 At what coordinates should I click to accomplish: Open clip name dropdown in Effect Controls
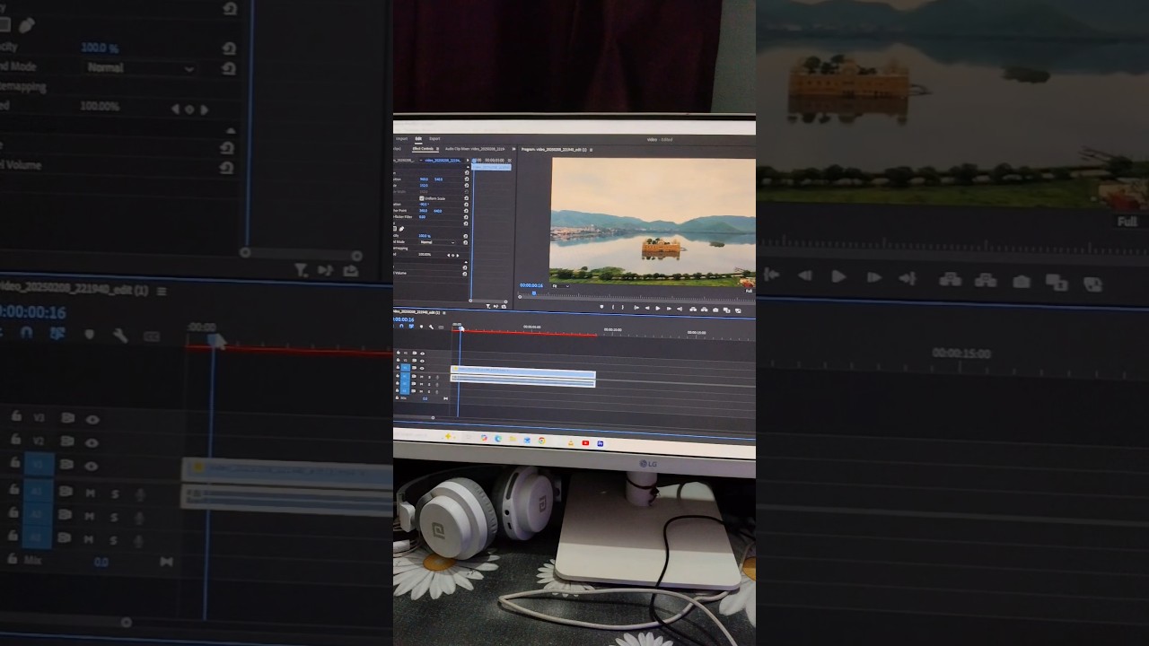(x=421, y=160)
